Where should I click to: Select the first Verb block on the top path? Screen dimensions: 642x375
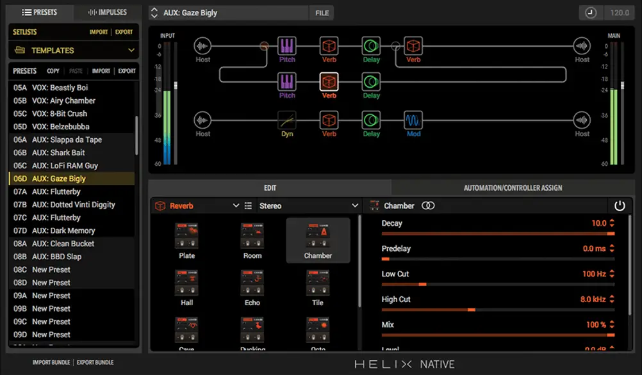tap(329, 46)
